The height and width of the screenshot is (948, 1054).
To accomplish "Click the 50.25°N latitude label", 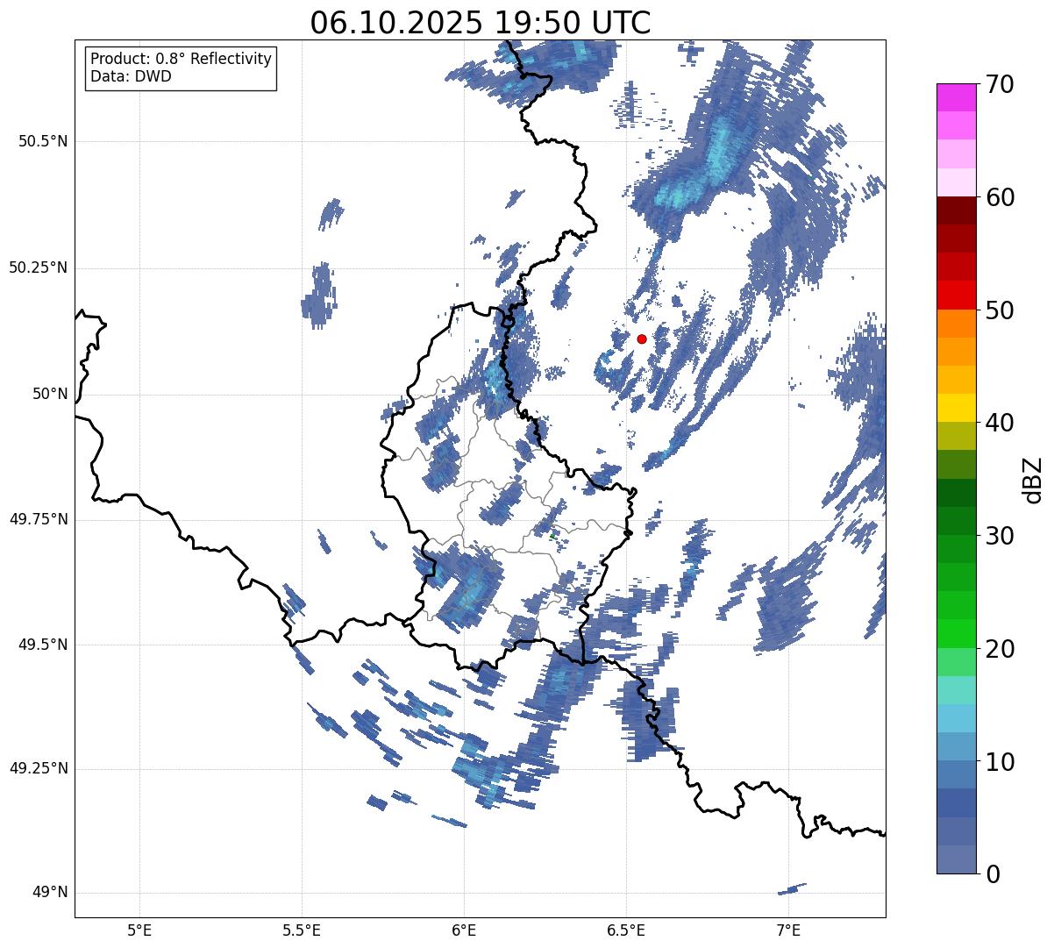I will (x=38, y=267).
